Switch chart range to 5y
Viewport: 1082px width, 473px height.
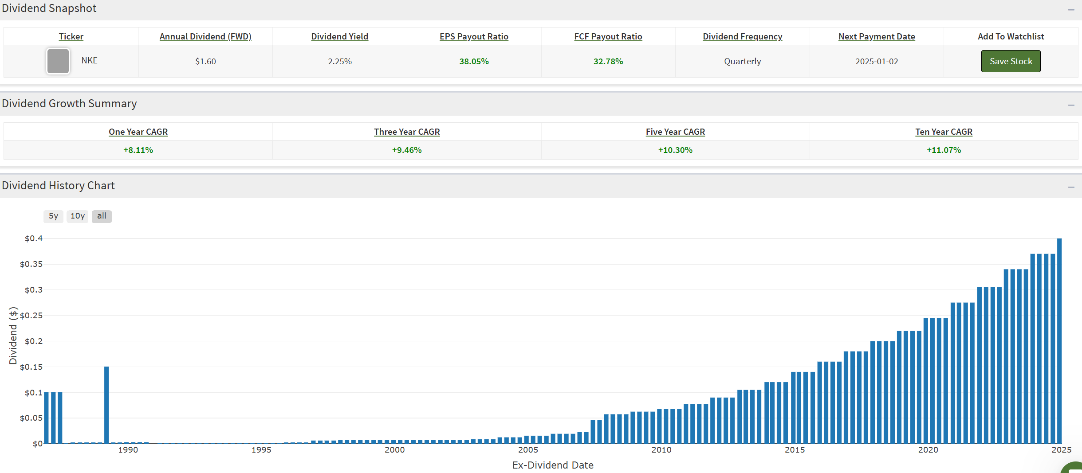coord(53,216)
